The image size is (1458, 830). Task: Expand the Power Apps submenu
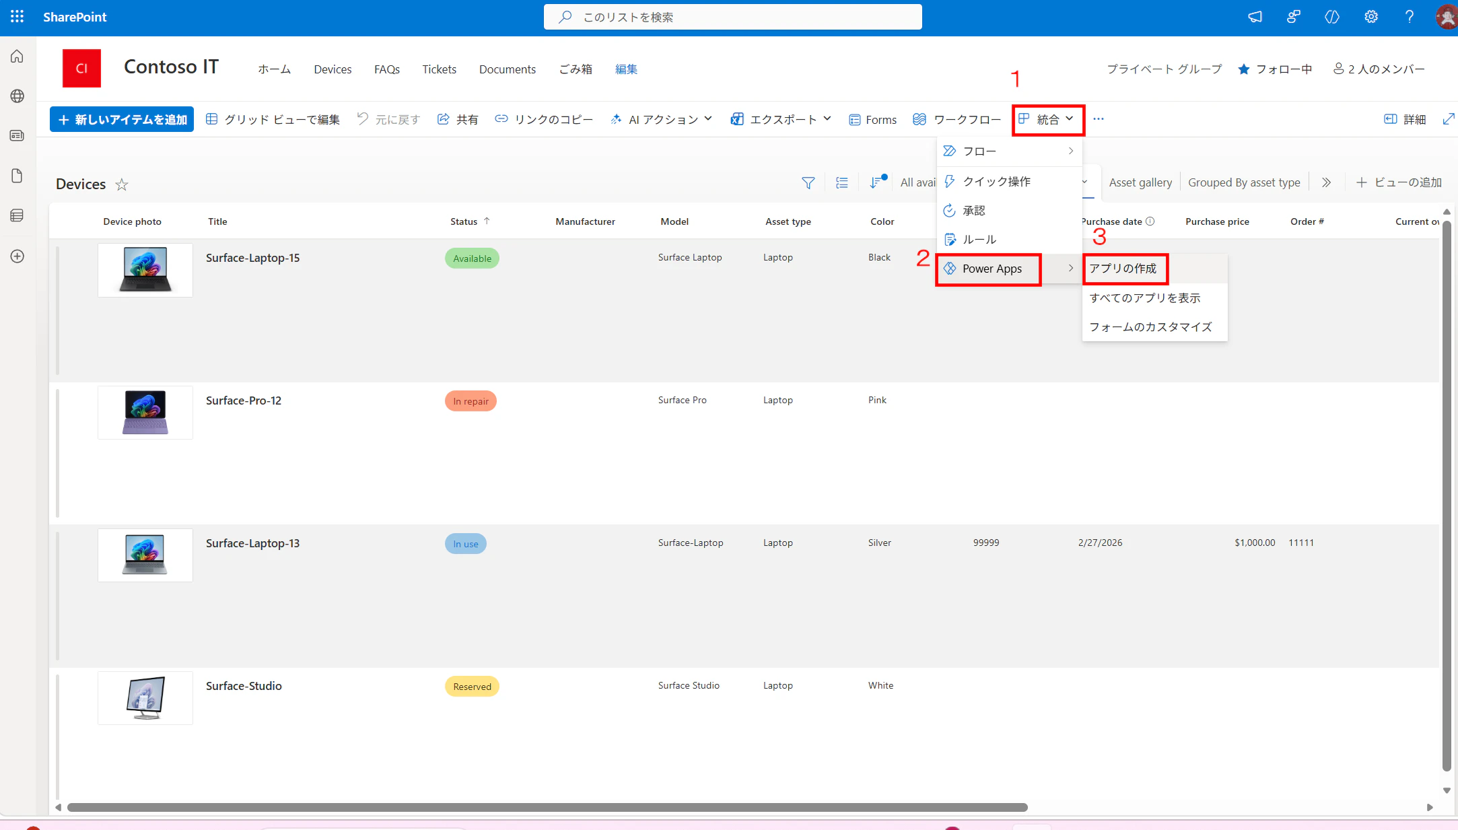pyautogui.click(x=1010, y=269)
